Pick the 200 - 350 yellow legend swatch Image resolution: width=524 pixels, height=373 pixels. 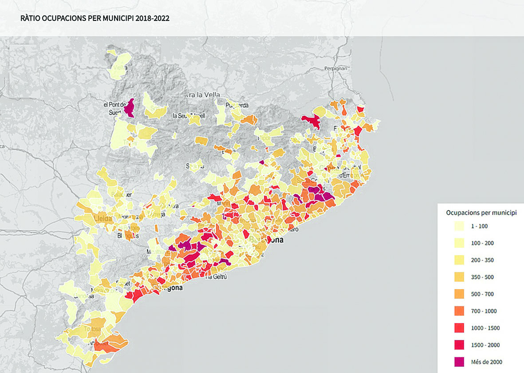459,260
